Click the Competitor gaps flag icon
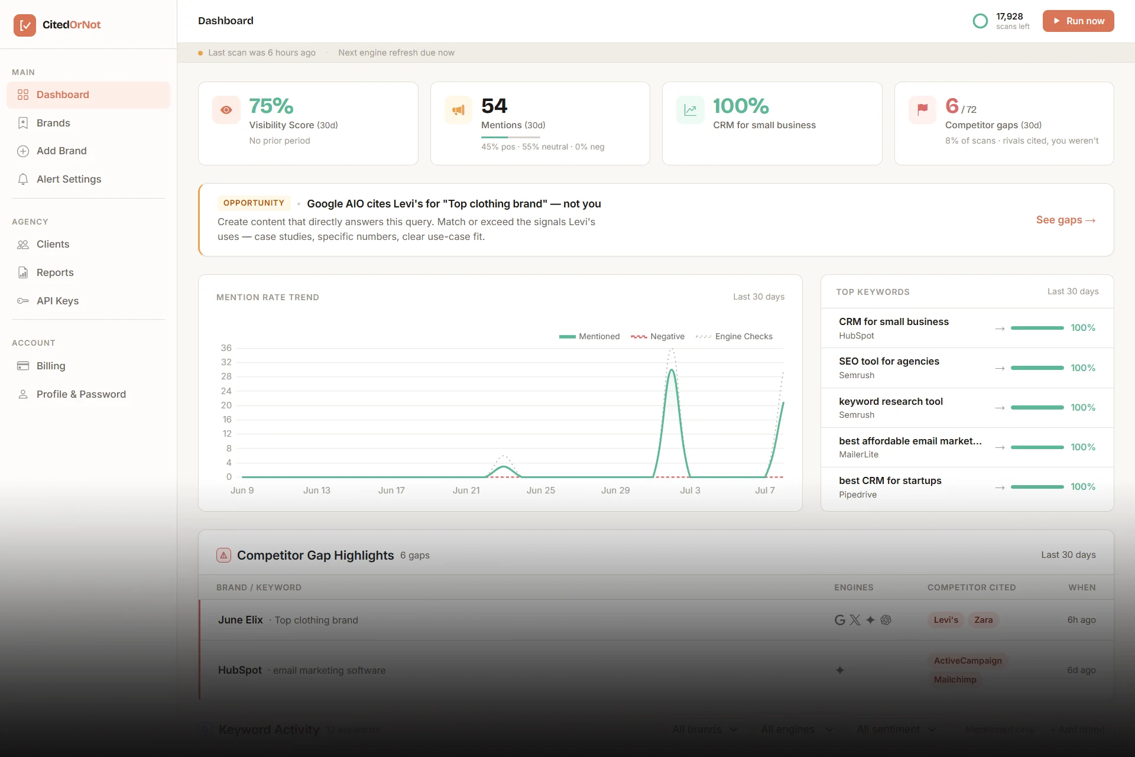 tap(922, 110)
